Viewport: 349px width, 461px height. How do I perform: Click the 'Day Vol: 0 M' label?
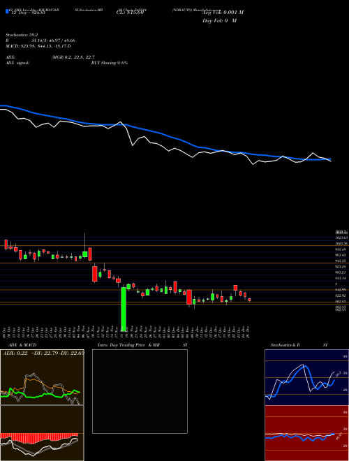coord(219,20)
